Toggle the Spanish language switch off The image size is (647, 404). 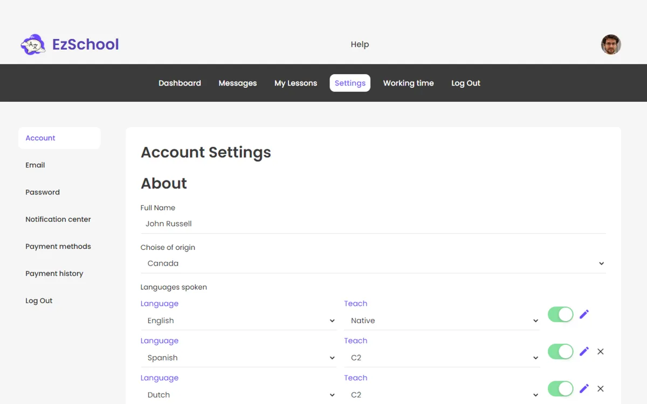pyautogui.click(x=560, y=352)
